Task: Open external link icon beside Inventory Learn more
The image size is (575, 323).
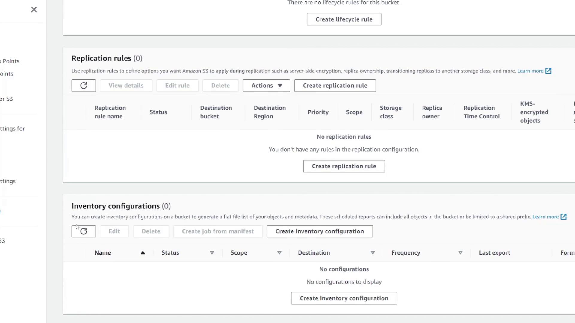Action: tap(563, 217)
